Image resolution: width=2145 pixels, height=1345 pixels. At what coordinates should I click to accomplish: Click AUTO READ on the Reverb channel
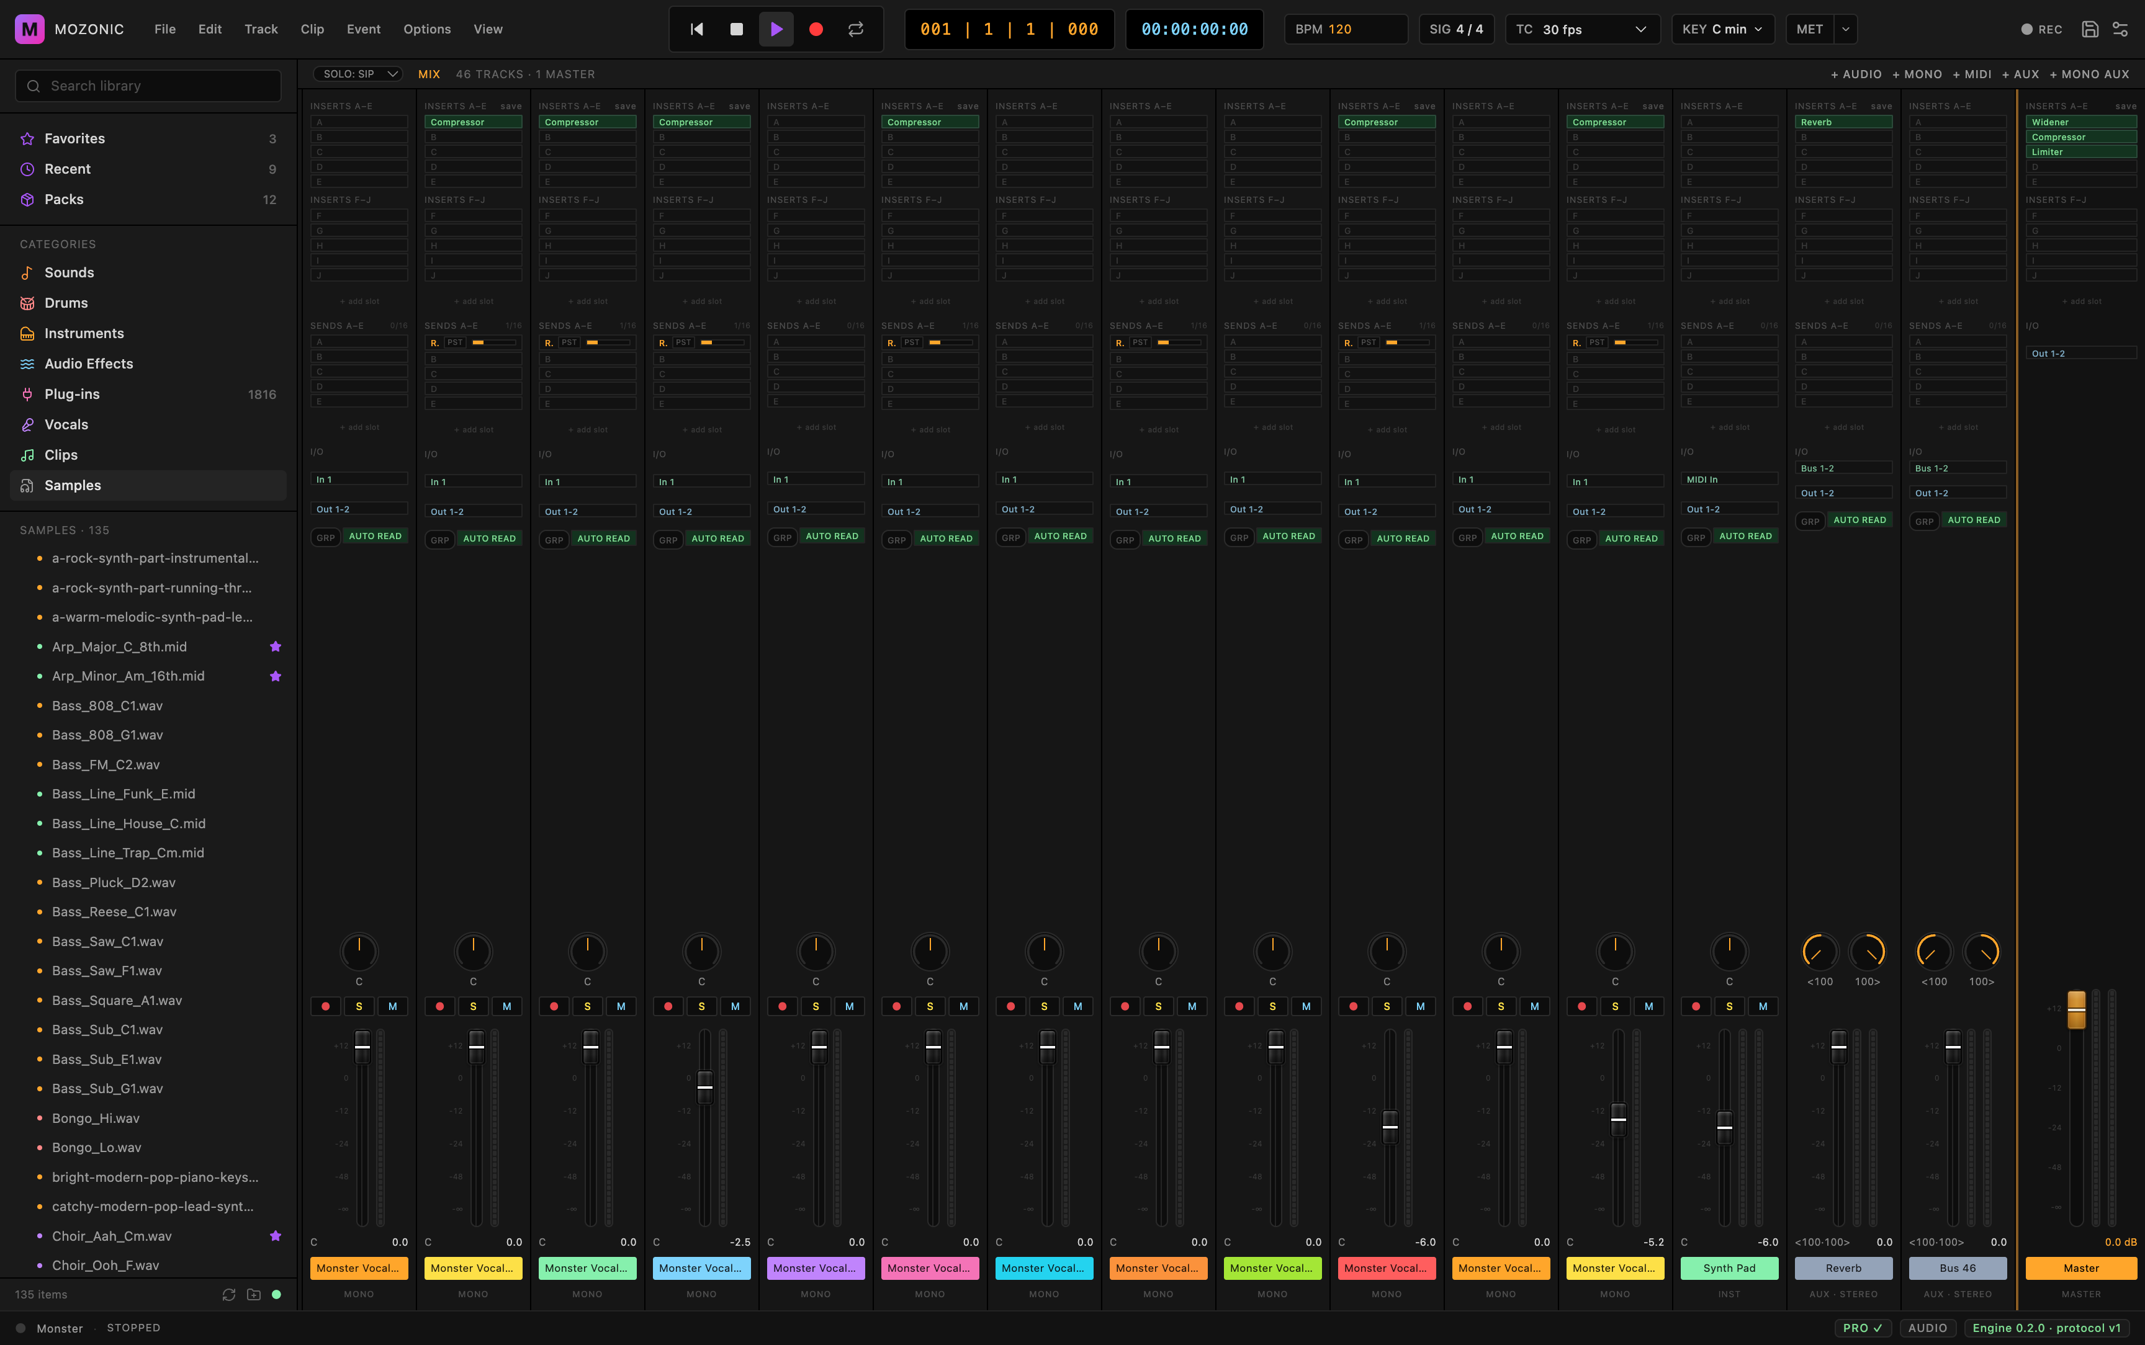[1859, 521]
